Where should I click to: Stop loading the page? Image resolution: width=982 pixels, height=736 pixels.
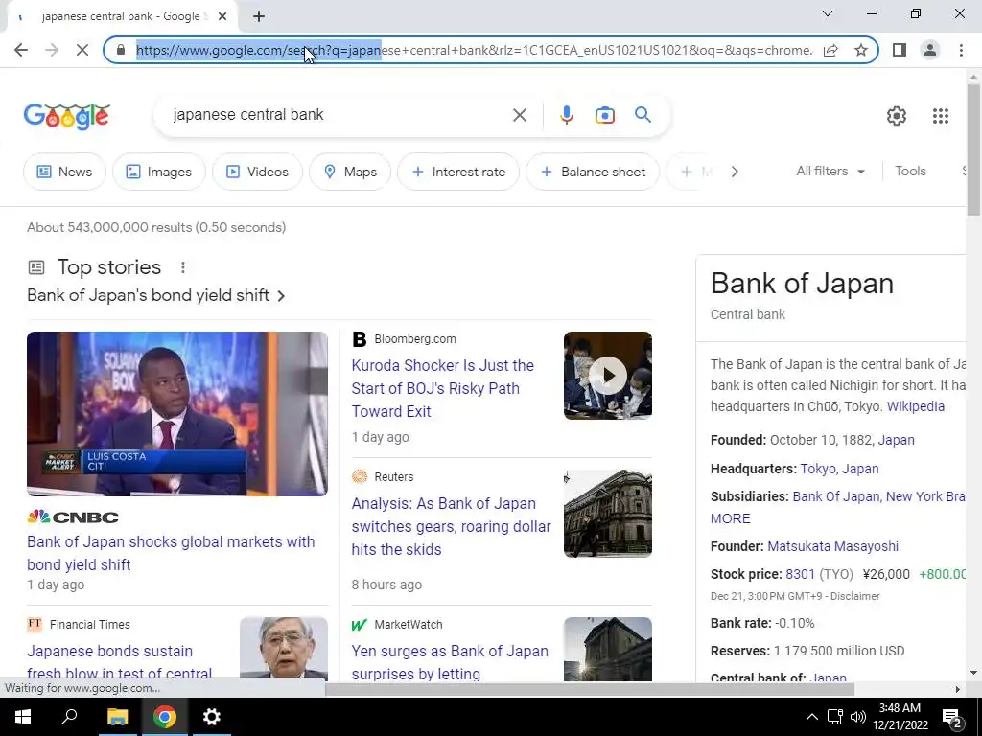tap(82, 50)
